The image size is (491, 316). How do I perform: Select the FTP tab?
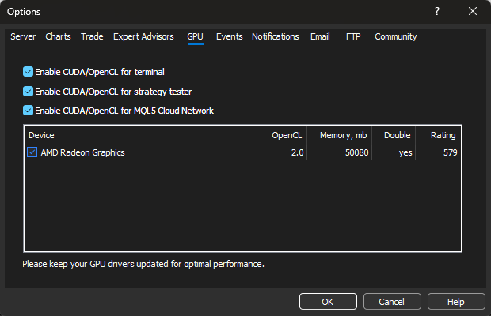pos(352,36)
